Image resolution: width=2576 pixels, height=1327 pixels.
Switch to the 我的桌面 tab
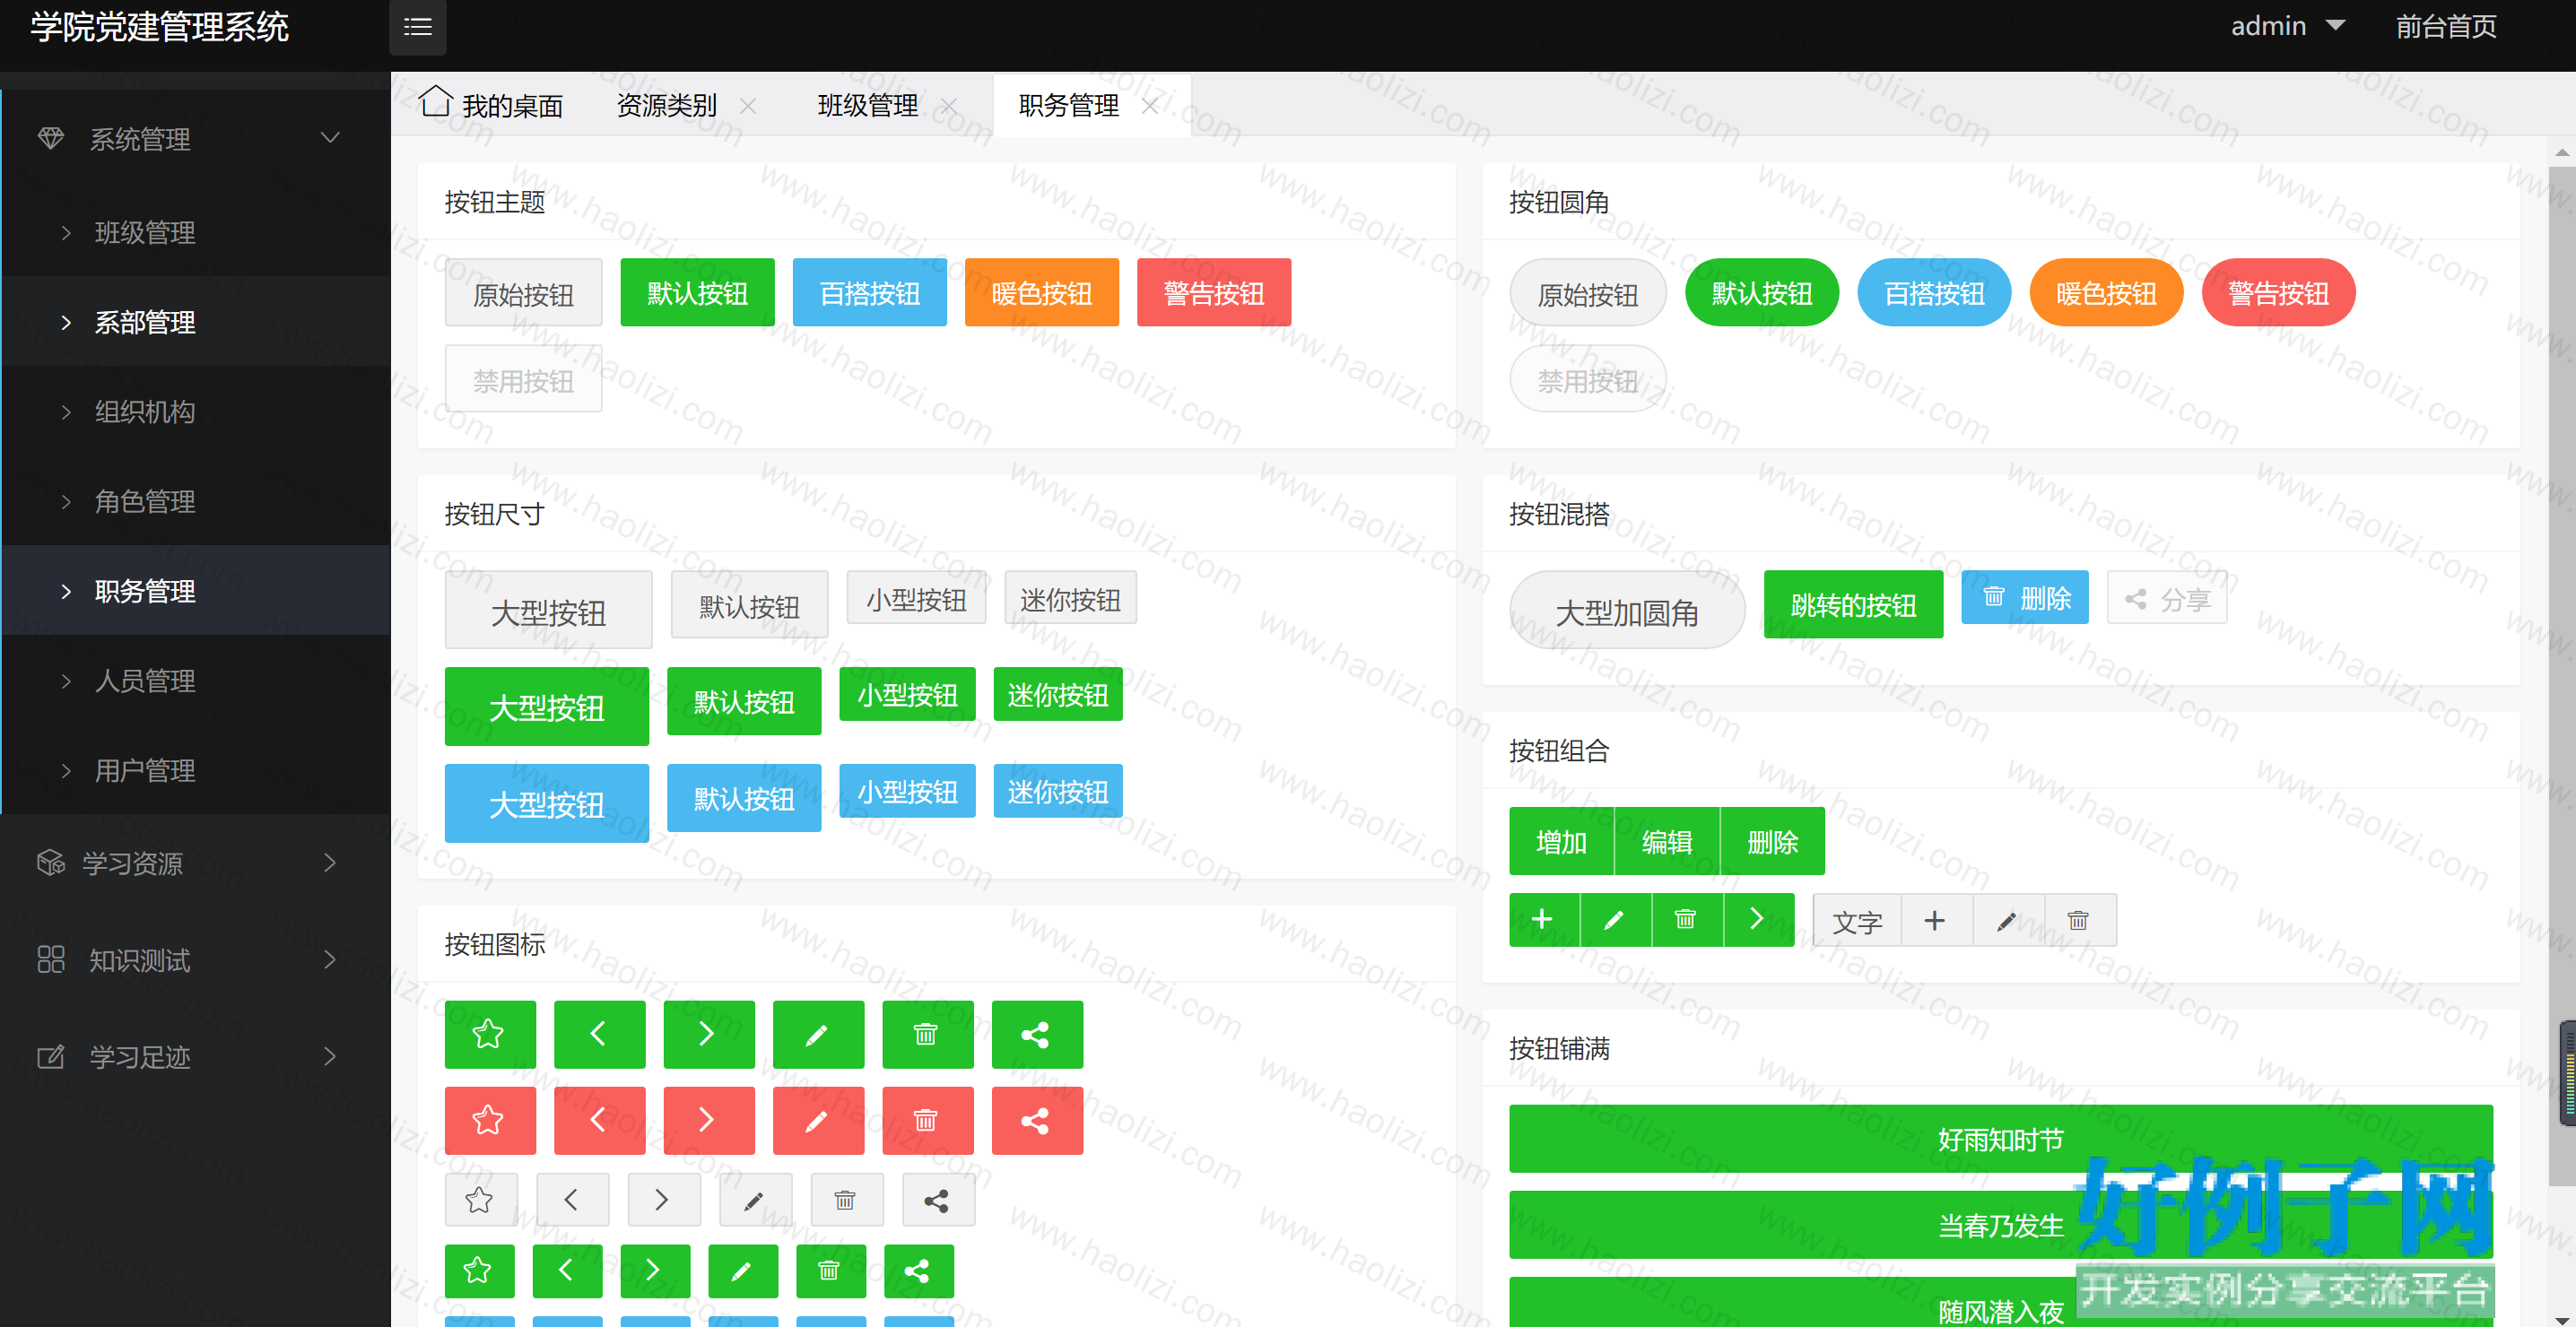point(491,104)
